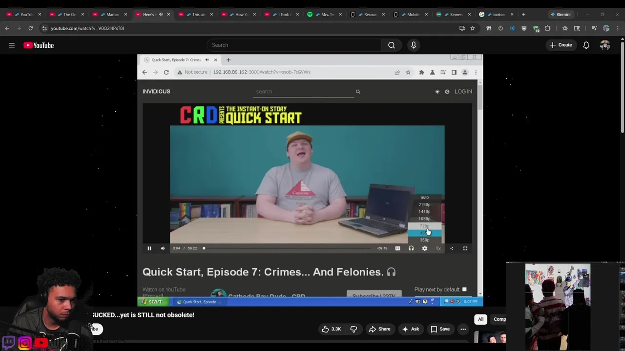Mute the Here's tab via its speaker icon
This screenshot has width=625, height=351.
(161, 14)
